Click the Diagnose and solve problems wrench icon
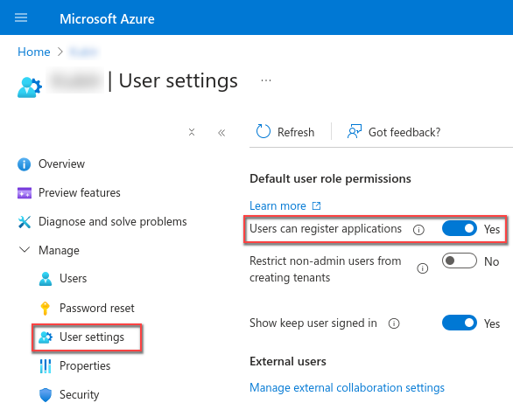This screenshot has height=410, width=513. pos(25,222)
